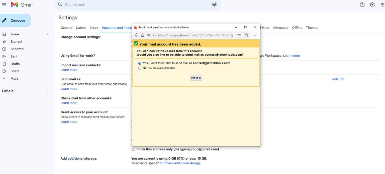
Task: Select Yes, send mail as contact@istocktools.com
Action: pyautogui.click(x=140, y=63)
